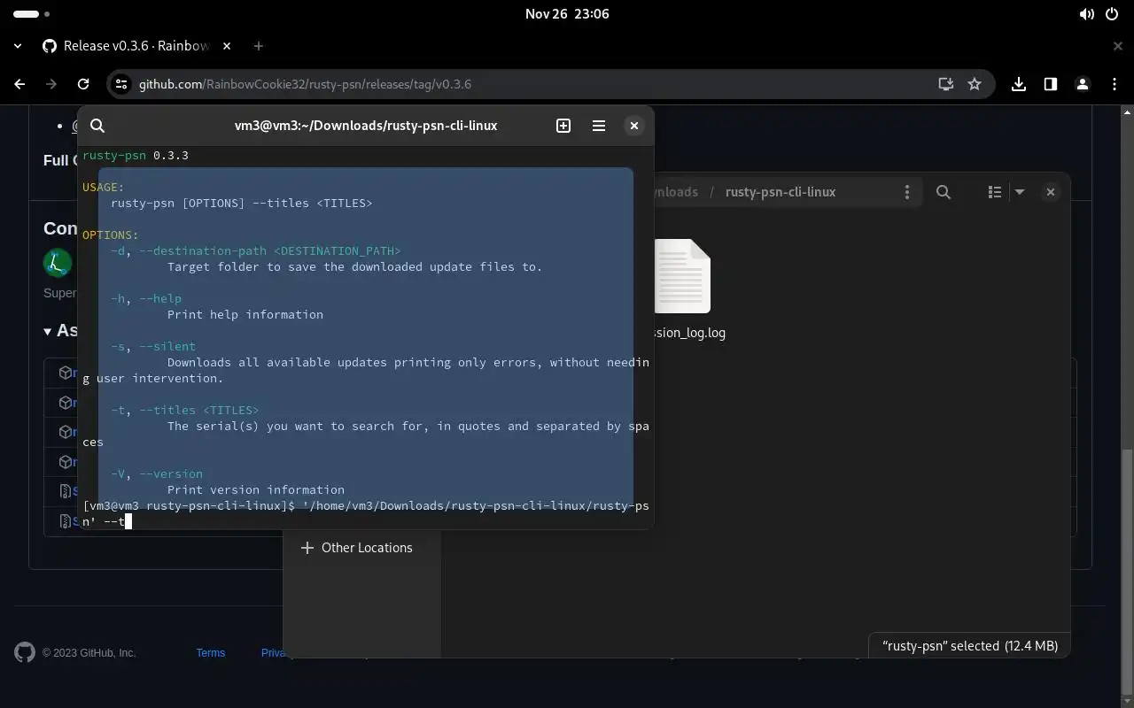Select the session_log.log file icon
The height and width of the screenshot is (708, 1134).
click(x=682, y=276)
